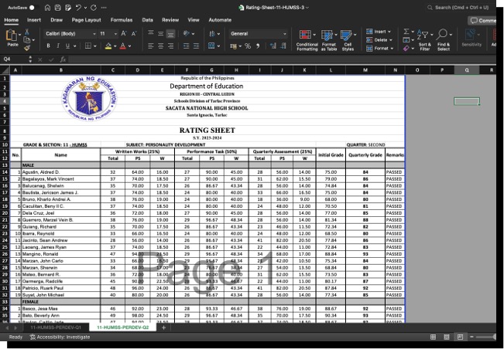Click the Copy icon
Screen dimensions: 504x349
click(x=27, y=40)
